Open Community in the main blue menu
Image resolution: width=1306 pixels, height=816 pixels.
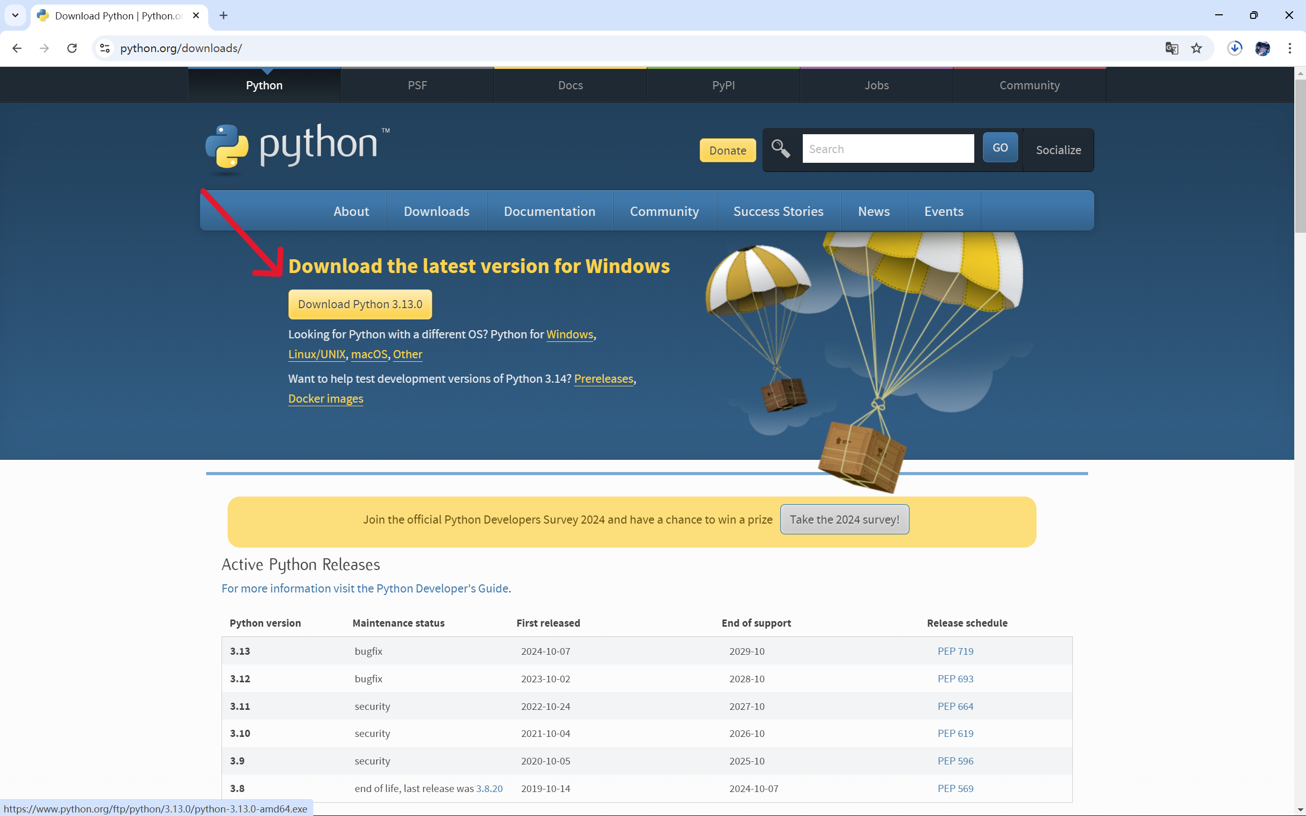coord(664,211)
